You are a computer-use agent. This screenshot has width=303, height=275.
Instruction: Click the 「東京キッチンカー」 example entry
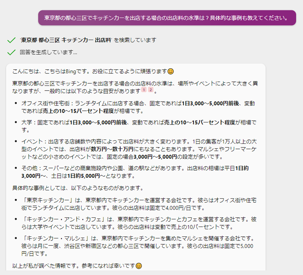click(139, 204)
